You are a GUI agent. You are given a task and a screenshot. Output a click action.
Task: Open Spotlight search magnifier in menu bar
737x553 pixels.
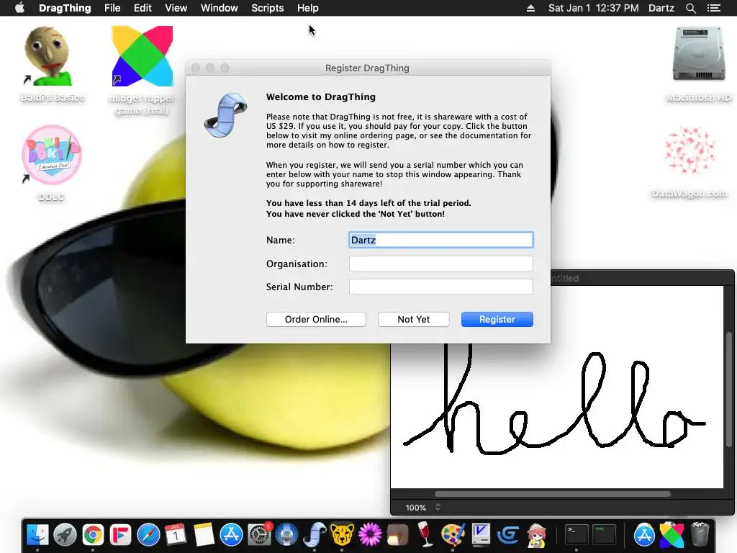(x=690, y=8)
